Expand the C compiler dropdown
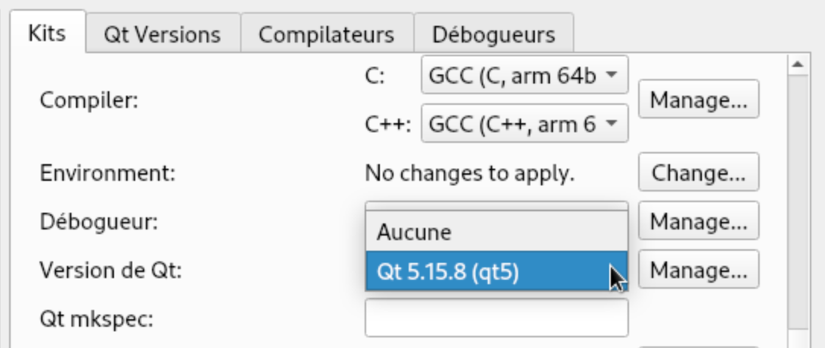The height and width of the screenshot is (348, 825). pyautogui.click(x=524, y=75)
